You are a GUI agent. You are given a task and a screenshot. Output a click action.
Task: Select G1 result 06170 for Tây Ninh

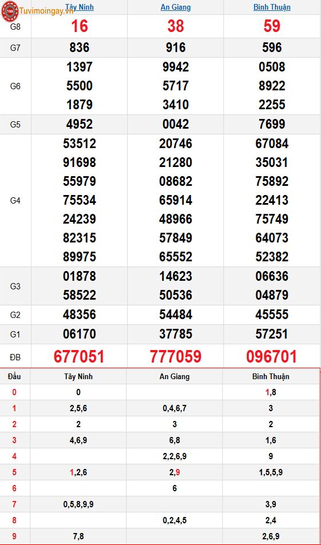coord(80,334)
